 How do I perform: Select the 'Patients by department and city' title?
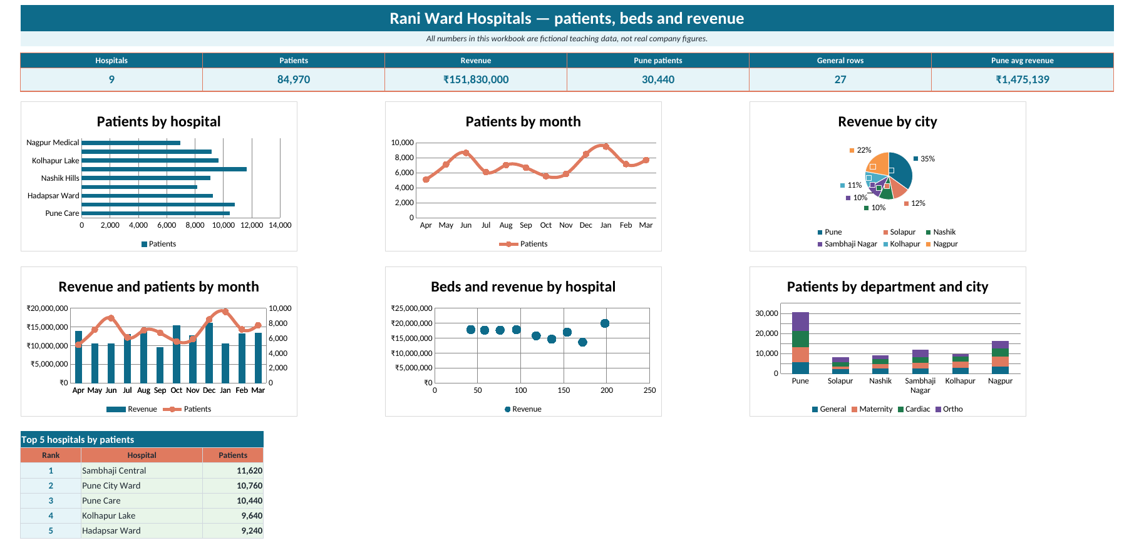[x=887, y=287]
